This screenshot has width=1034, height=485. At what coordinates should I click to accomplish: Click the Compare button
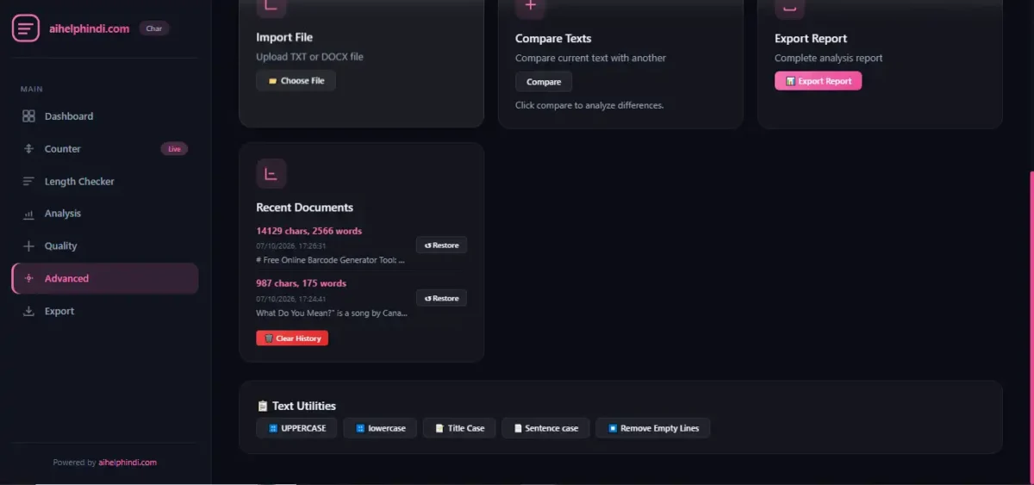pos(544,82)
